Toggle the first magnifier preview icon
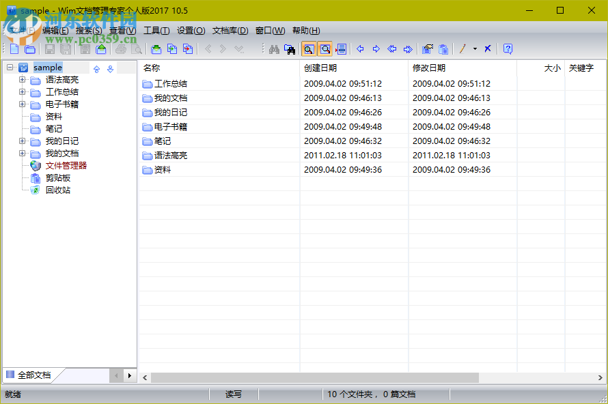 tap(308, 48)
